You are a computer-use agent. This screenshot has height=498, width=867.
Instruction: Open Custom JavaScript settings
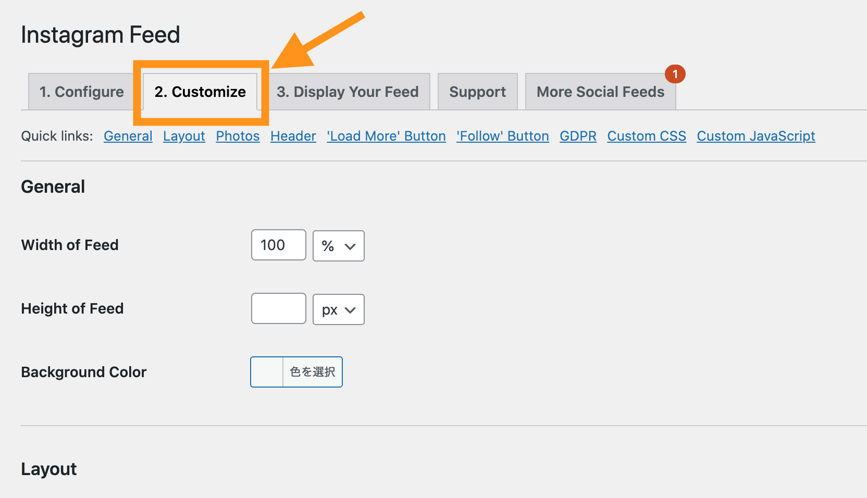point(755,136)
